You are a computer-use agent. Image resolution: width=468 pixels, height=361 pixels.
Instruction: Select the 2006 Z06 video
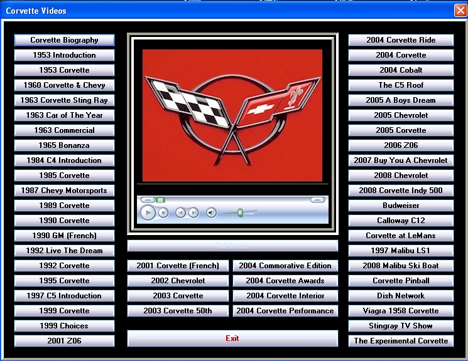[x=401, y=145]
